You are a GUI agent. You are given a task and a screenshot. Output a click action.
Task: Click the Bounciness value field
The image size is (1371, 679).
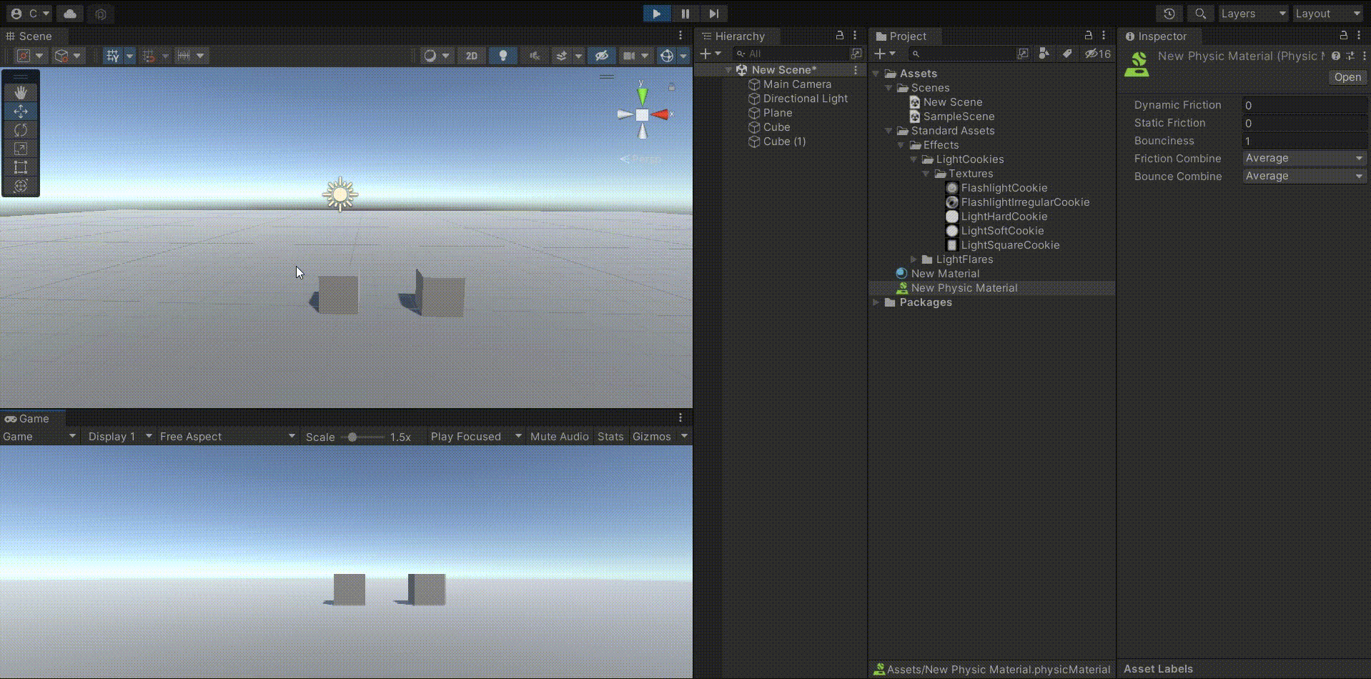click(x=1305, y=141)
